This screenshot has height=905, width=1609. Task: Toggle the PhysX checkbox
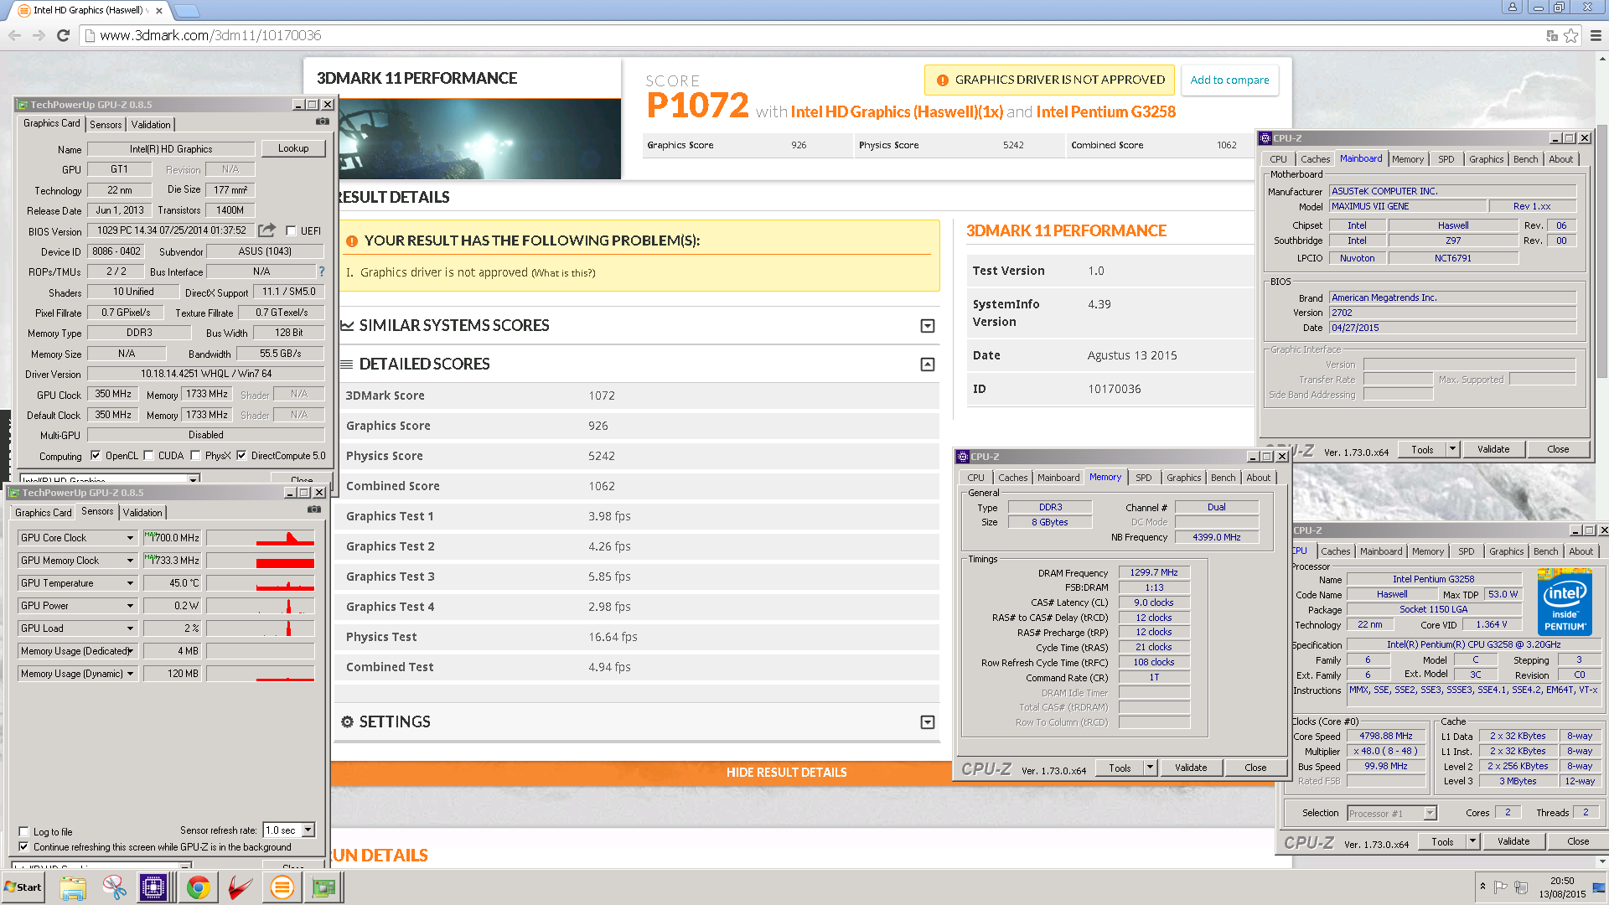click(195, 456)
